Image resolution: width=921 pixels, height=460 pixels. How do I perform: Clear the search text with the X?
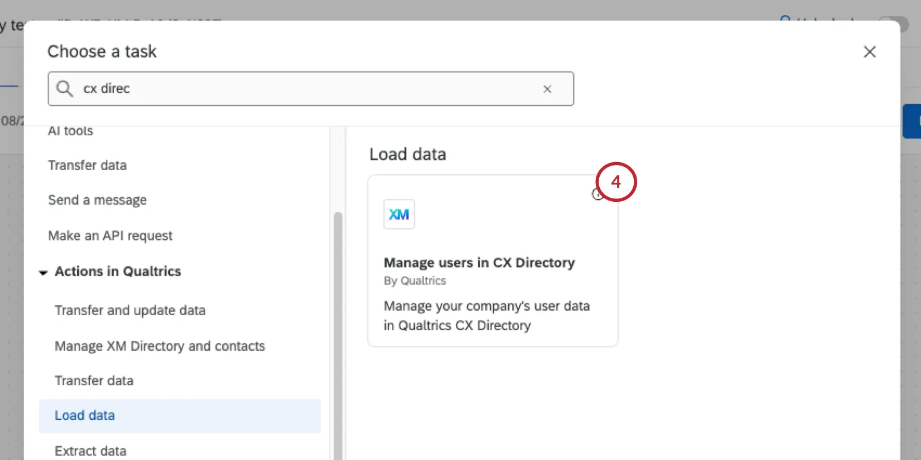coord(547,89)
